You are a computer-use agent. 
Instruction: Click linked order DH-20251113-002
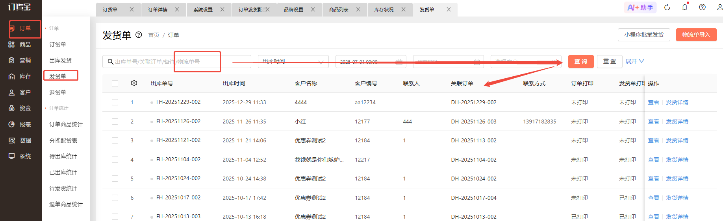[x=474, y=140]
